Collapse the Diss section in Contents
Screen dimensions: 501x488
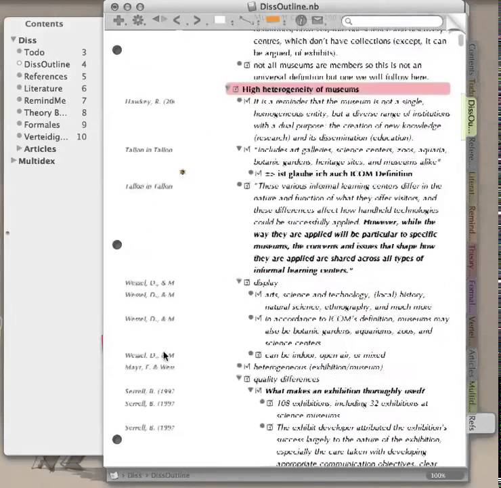(x=13, y=41)
